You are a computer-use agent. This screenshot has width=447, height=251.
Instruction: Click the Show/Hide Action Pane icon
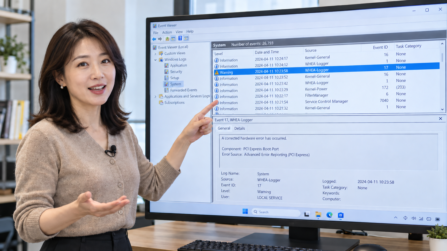[x=186, y=38]
